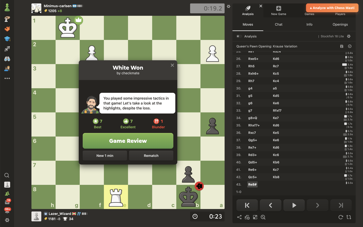363x227 pixels.
Task: Open the Play menu in the sidebar
Action: click(x=7, y=19)
